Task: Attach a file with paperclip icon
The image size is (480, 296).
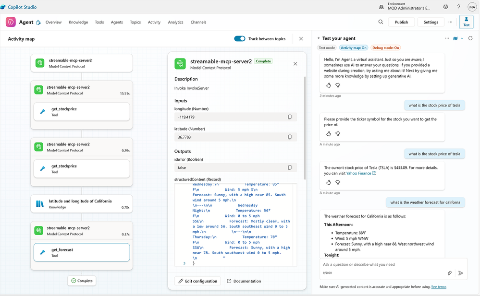Action: coord(449,273)
